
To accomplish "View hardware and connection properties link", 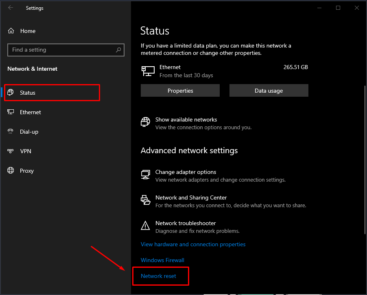I will [193, 244].
